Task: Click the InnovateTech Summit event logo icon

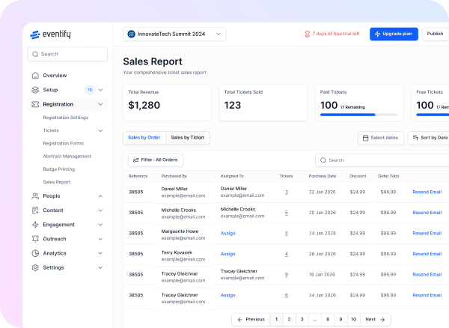Action: click(x=132, y=34)
